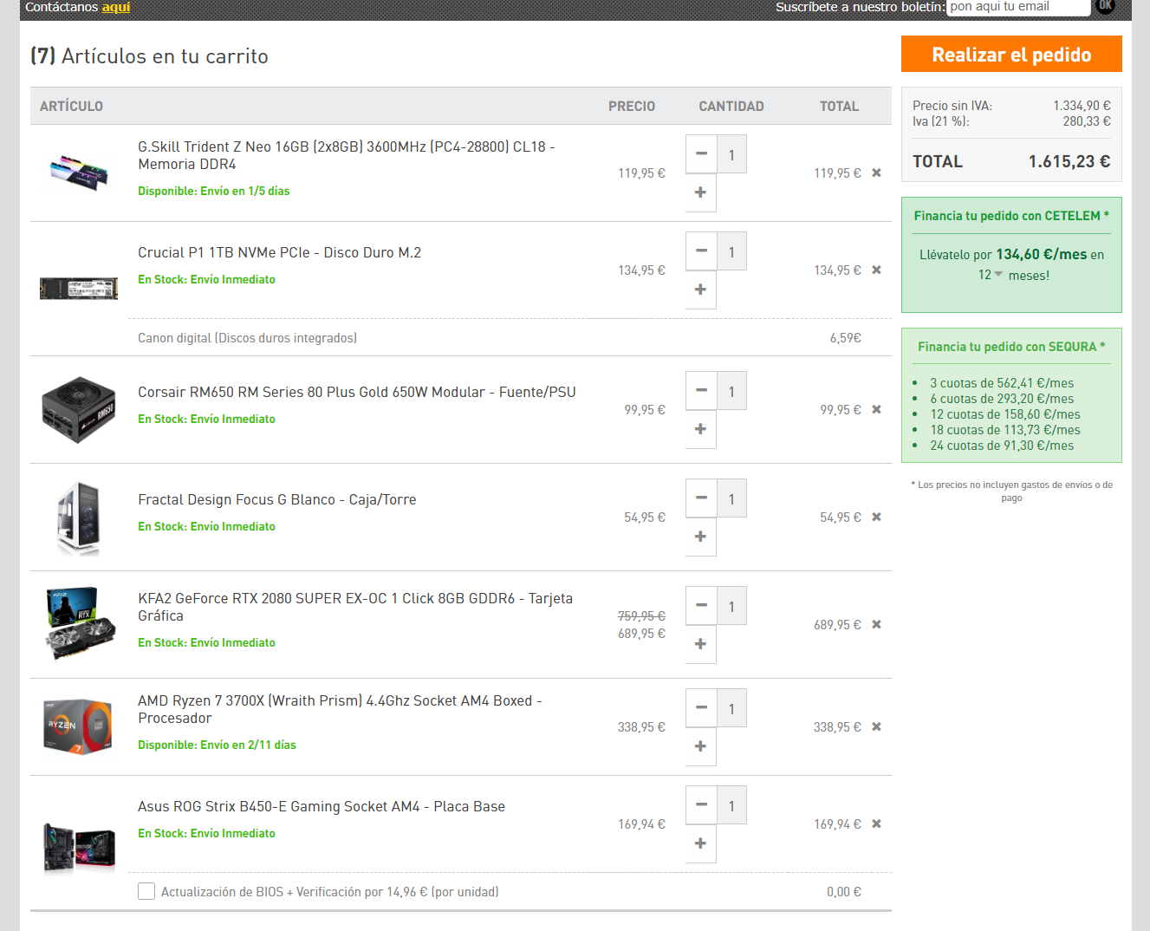Open AMD Ryzen 7 3700X product link
This screenshot has height=931, width=1150.
pos(340,709)
